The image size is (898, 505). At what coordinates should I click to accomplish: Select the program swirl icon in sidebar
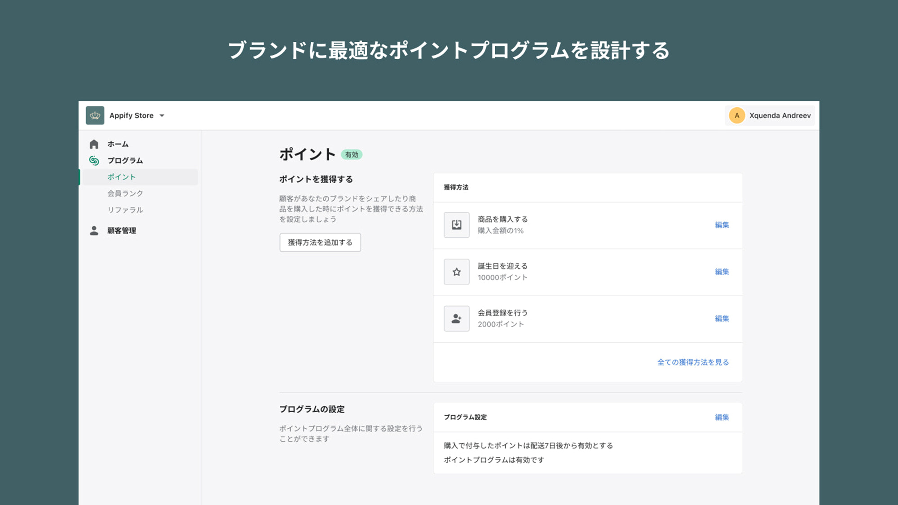coord(94,160)
